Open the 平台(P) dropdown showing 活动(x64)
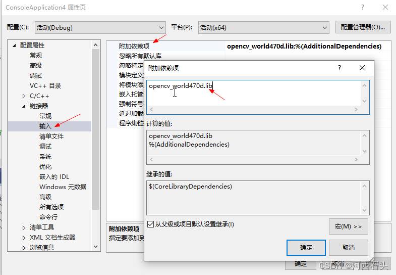396x275 pixels. (263, 28)
